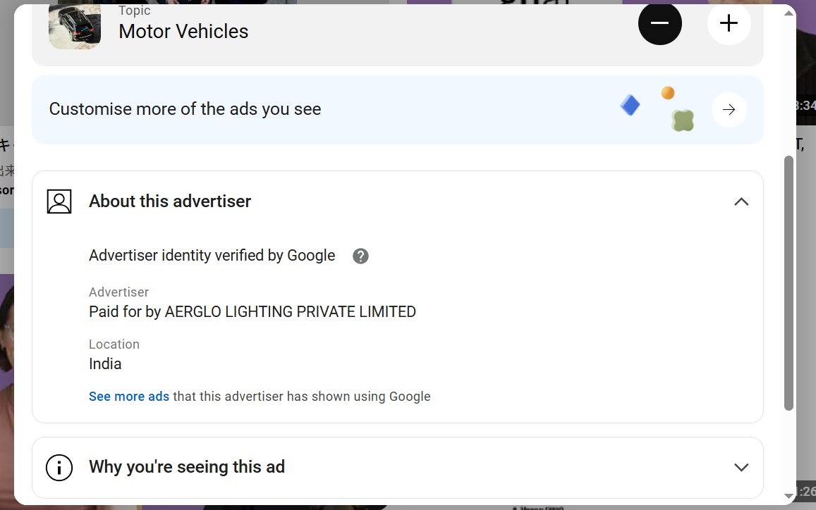
Task: Click the blue diamond decoration shape
Action: click(631, 105)
